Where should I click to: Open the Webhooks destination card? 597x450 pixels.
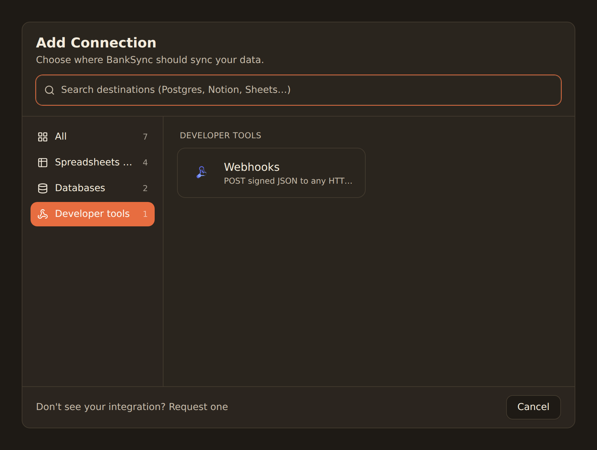[271, 173]
